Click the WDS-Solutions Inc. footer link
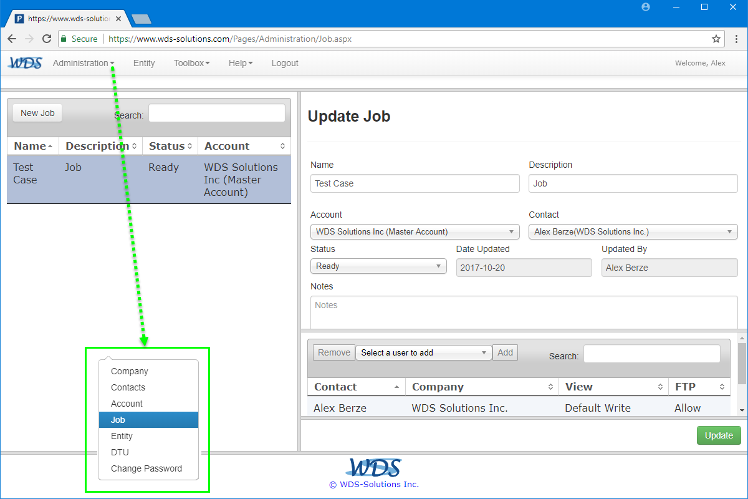 click(374, 484)
